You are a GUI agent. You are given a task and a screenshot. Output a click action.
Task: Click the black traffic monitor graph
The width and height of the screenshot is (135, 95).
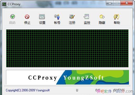click(67, 48)
